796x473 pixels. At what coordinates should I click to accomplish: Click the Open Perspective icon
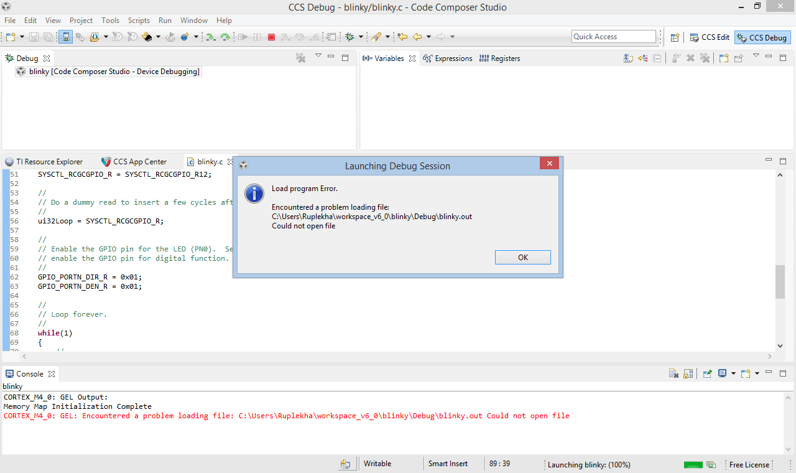(675, 37)
